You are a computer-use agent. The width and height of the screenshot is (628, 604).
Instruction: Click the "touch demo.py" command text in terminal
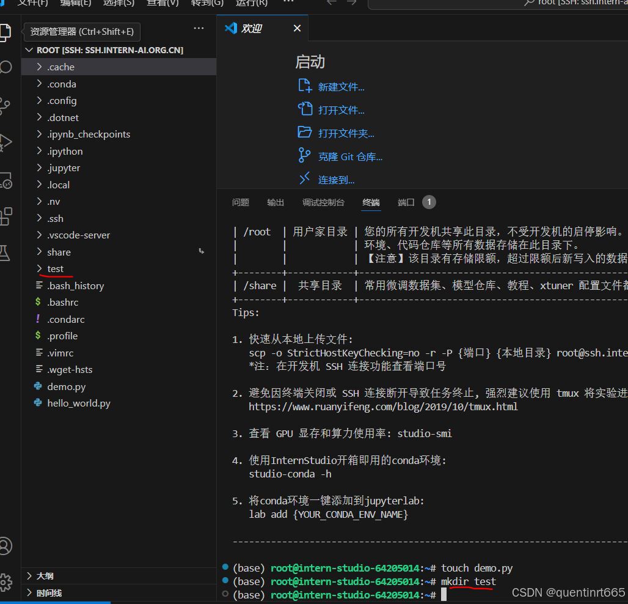[476, 569]
